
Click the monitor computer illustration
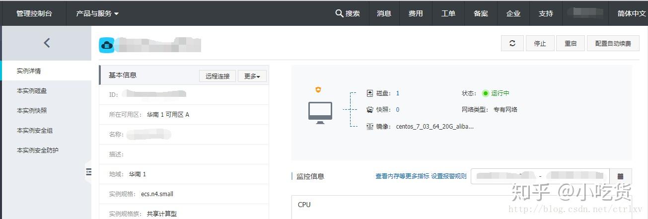pos(320,113)
